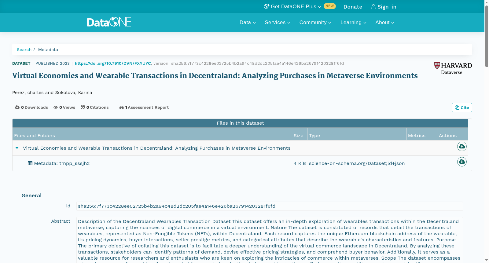Click the Cite button
The width and height of the screenshot is (489, 263).
[462, 108]
